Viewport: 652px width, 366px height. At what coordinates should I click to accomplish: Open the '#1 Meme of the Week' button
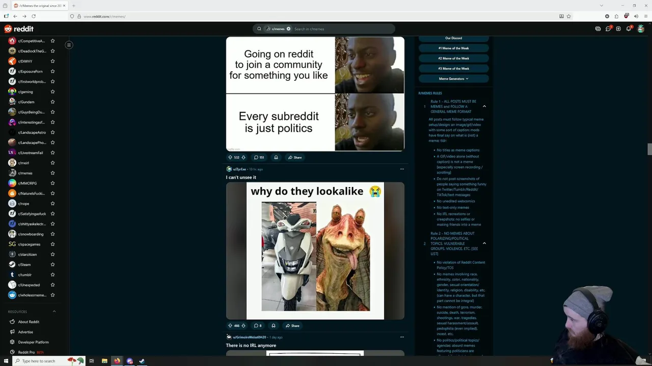coord(453,48)
